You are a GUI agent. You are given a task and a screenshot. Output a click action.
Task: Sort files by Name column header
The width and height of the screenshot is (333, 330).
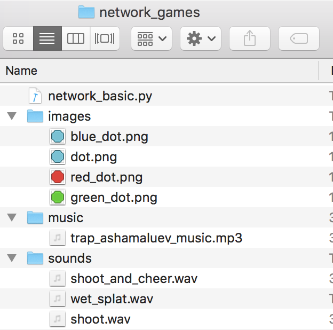point(22,70)
